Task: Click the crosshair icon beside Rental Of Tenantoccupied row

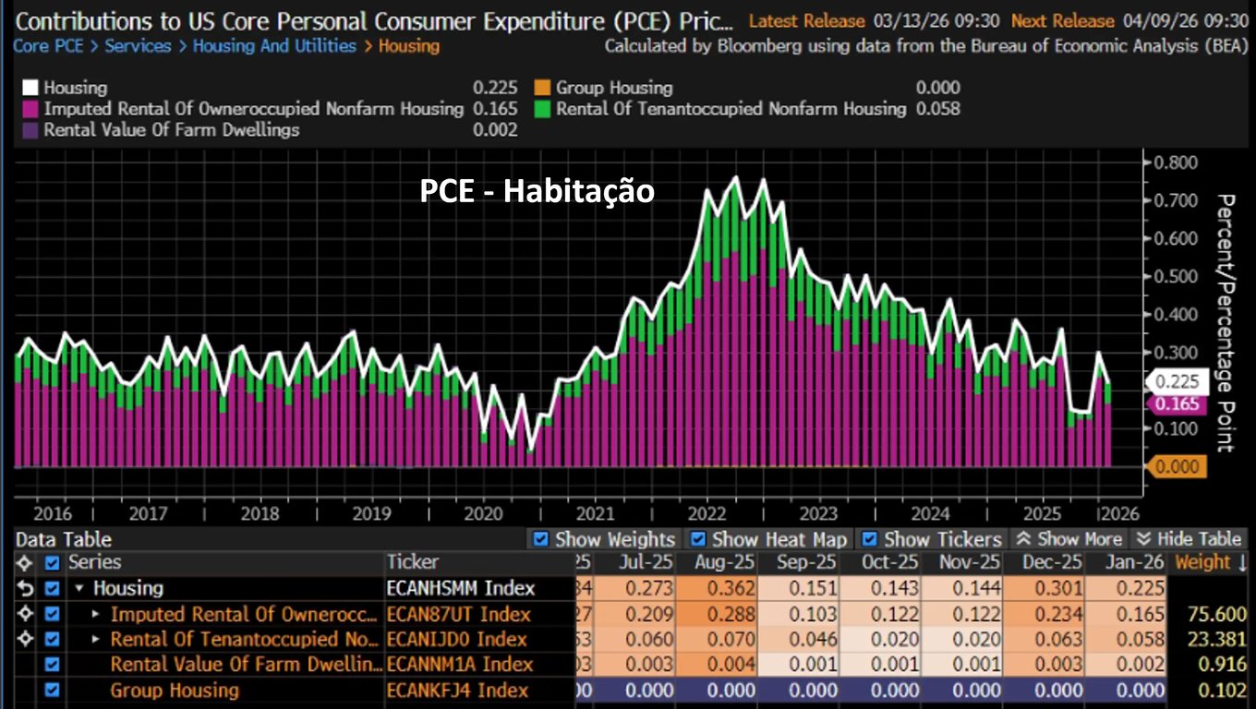Action: (x=25, y=639)
